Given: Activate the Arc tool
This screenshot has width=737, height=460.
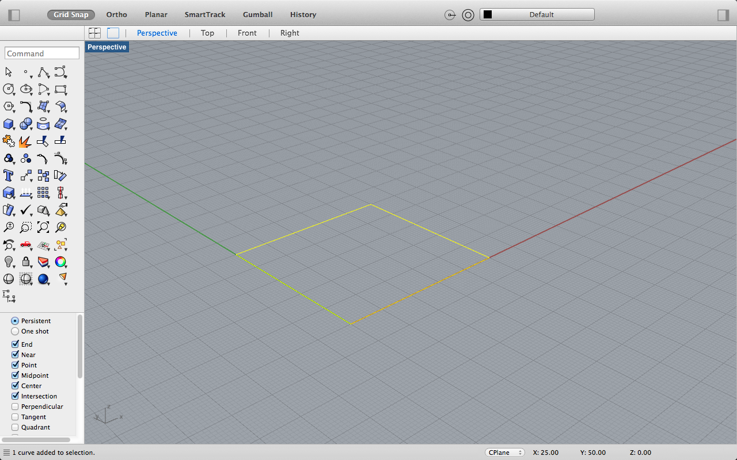Looking at the screenshot, I should click(x=43, y=89).
